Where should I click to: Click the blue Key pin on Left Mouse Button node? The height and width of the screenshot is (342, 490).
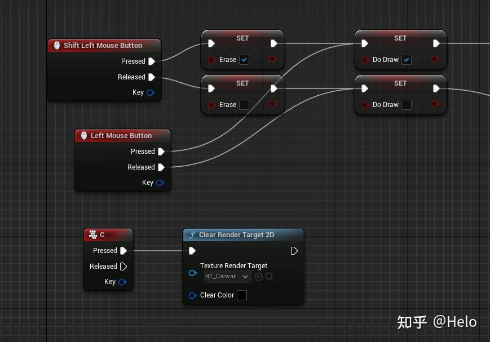[x=160, y=183]
